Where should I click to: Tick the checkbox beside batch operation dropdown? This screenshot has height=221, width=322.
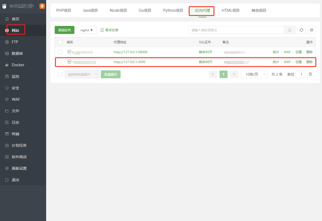click(x=60, y=74)
